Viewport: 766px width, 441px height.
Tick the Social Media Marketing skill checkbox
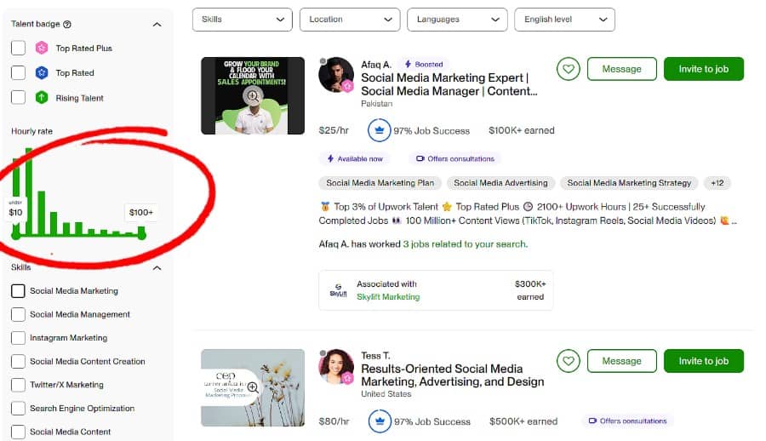coord(18,291)
